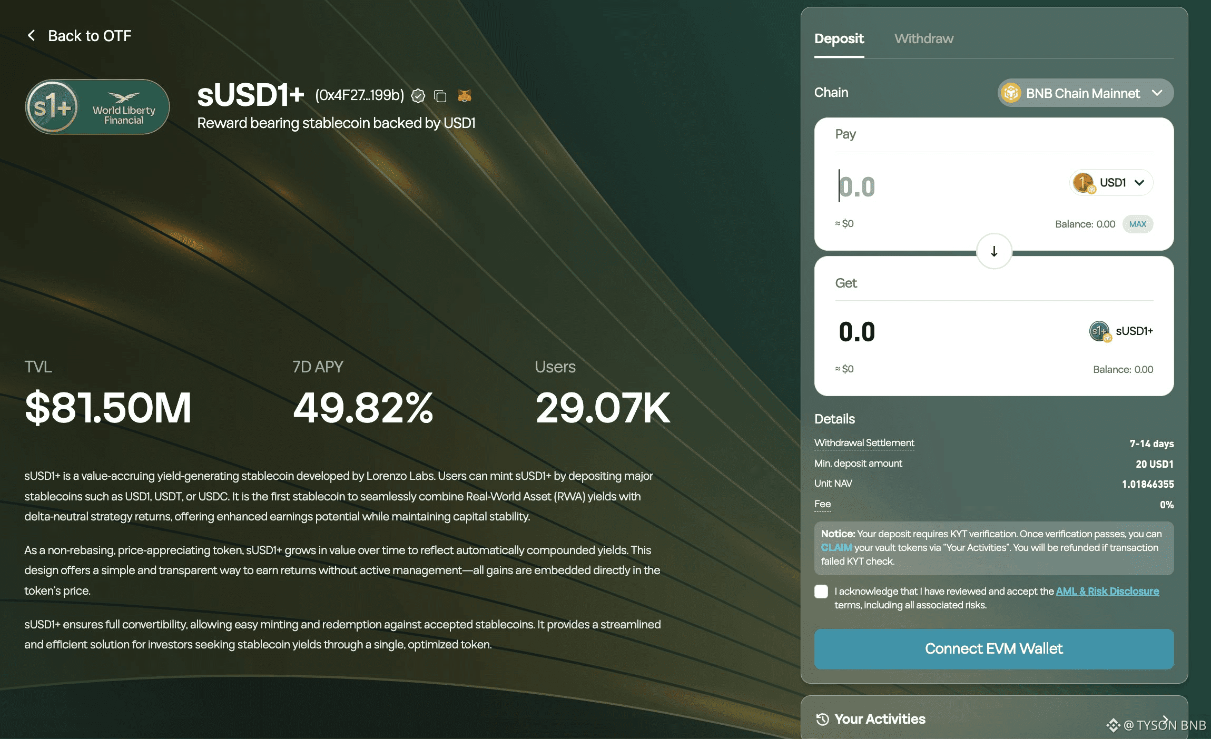The width and height of the screenshot is (1211, 739).
Task: Check the AML & Risk acknowledgement checkbox
Action: point(821,592)
